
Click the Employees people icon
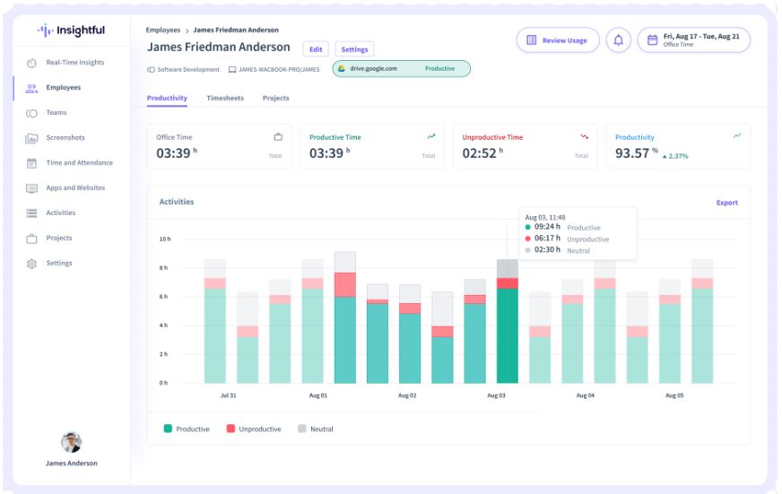(x=31, y=88)
